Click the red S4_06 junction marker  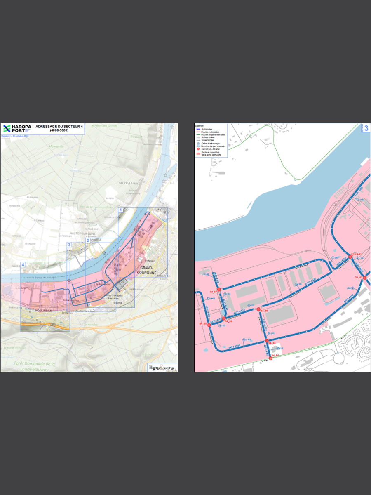click(224, 318)
